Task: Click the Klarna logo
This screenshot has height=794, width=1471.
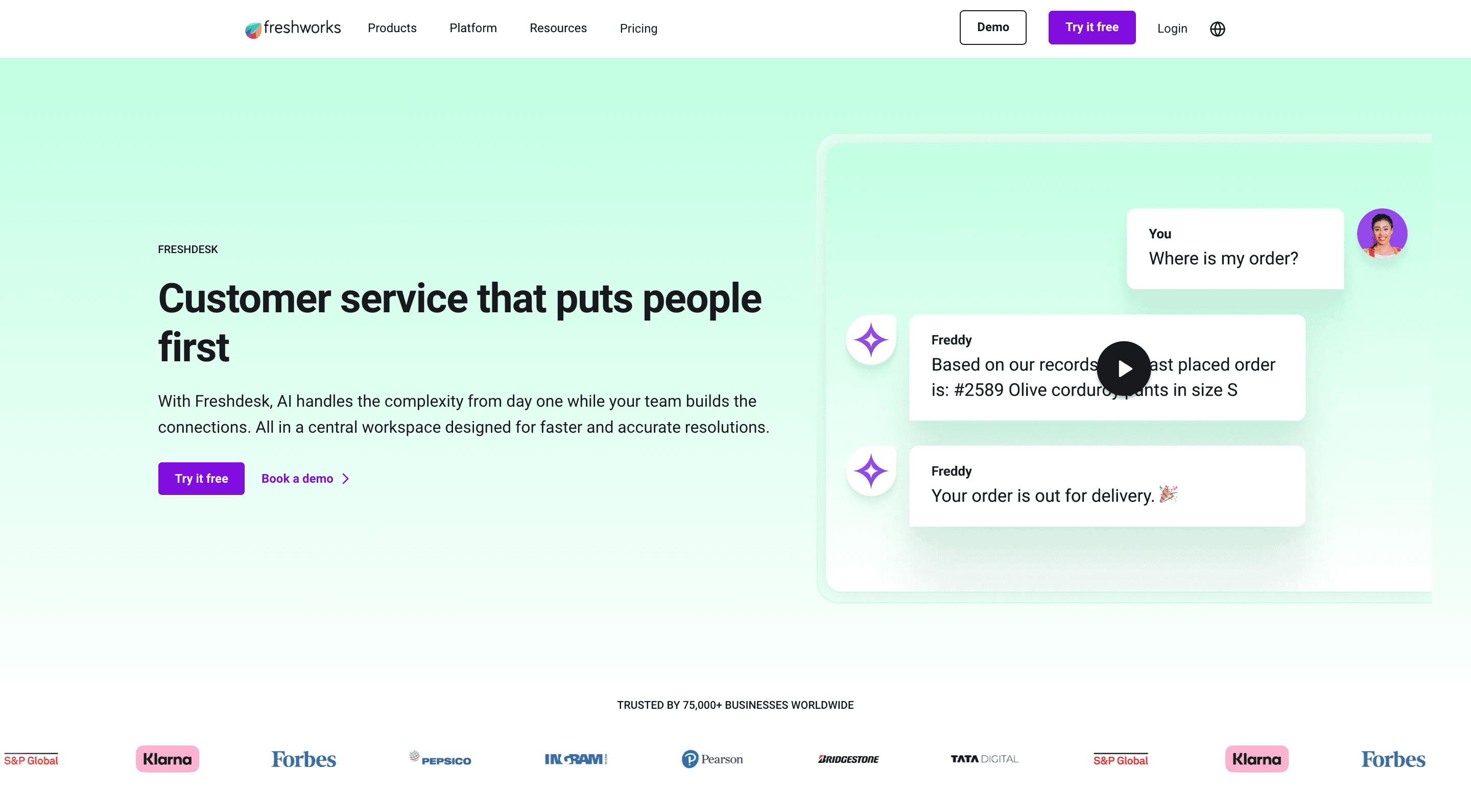Action: coord(167,759)
